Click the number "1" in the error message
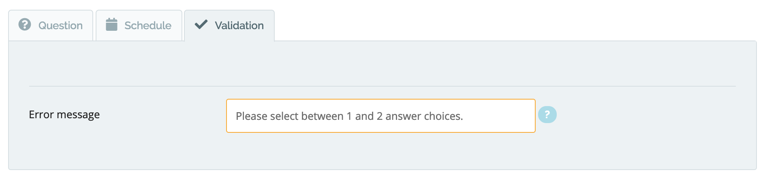This screenshot has width=765, height=183. pos(349,116)
